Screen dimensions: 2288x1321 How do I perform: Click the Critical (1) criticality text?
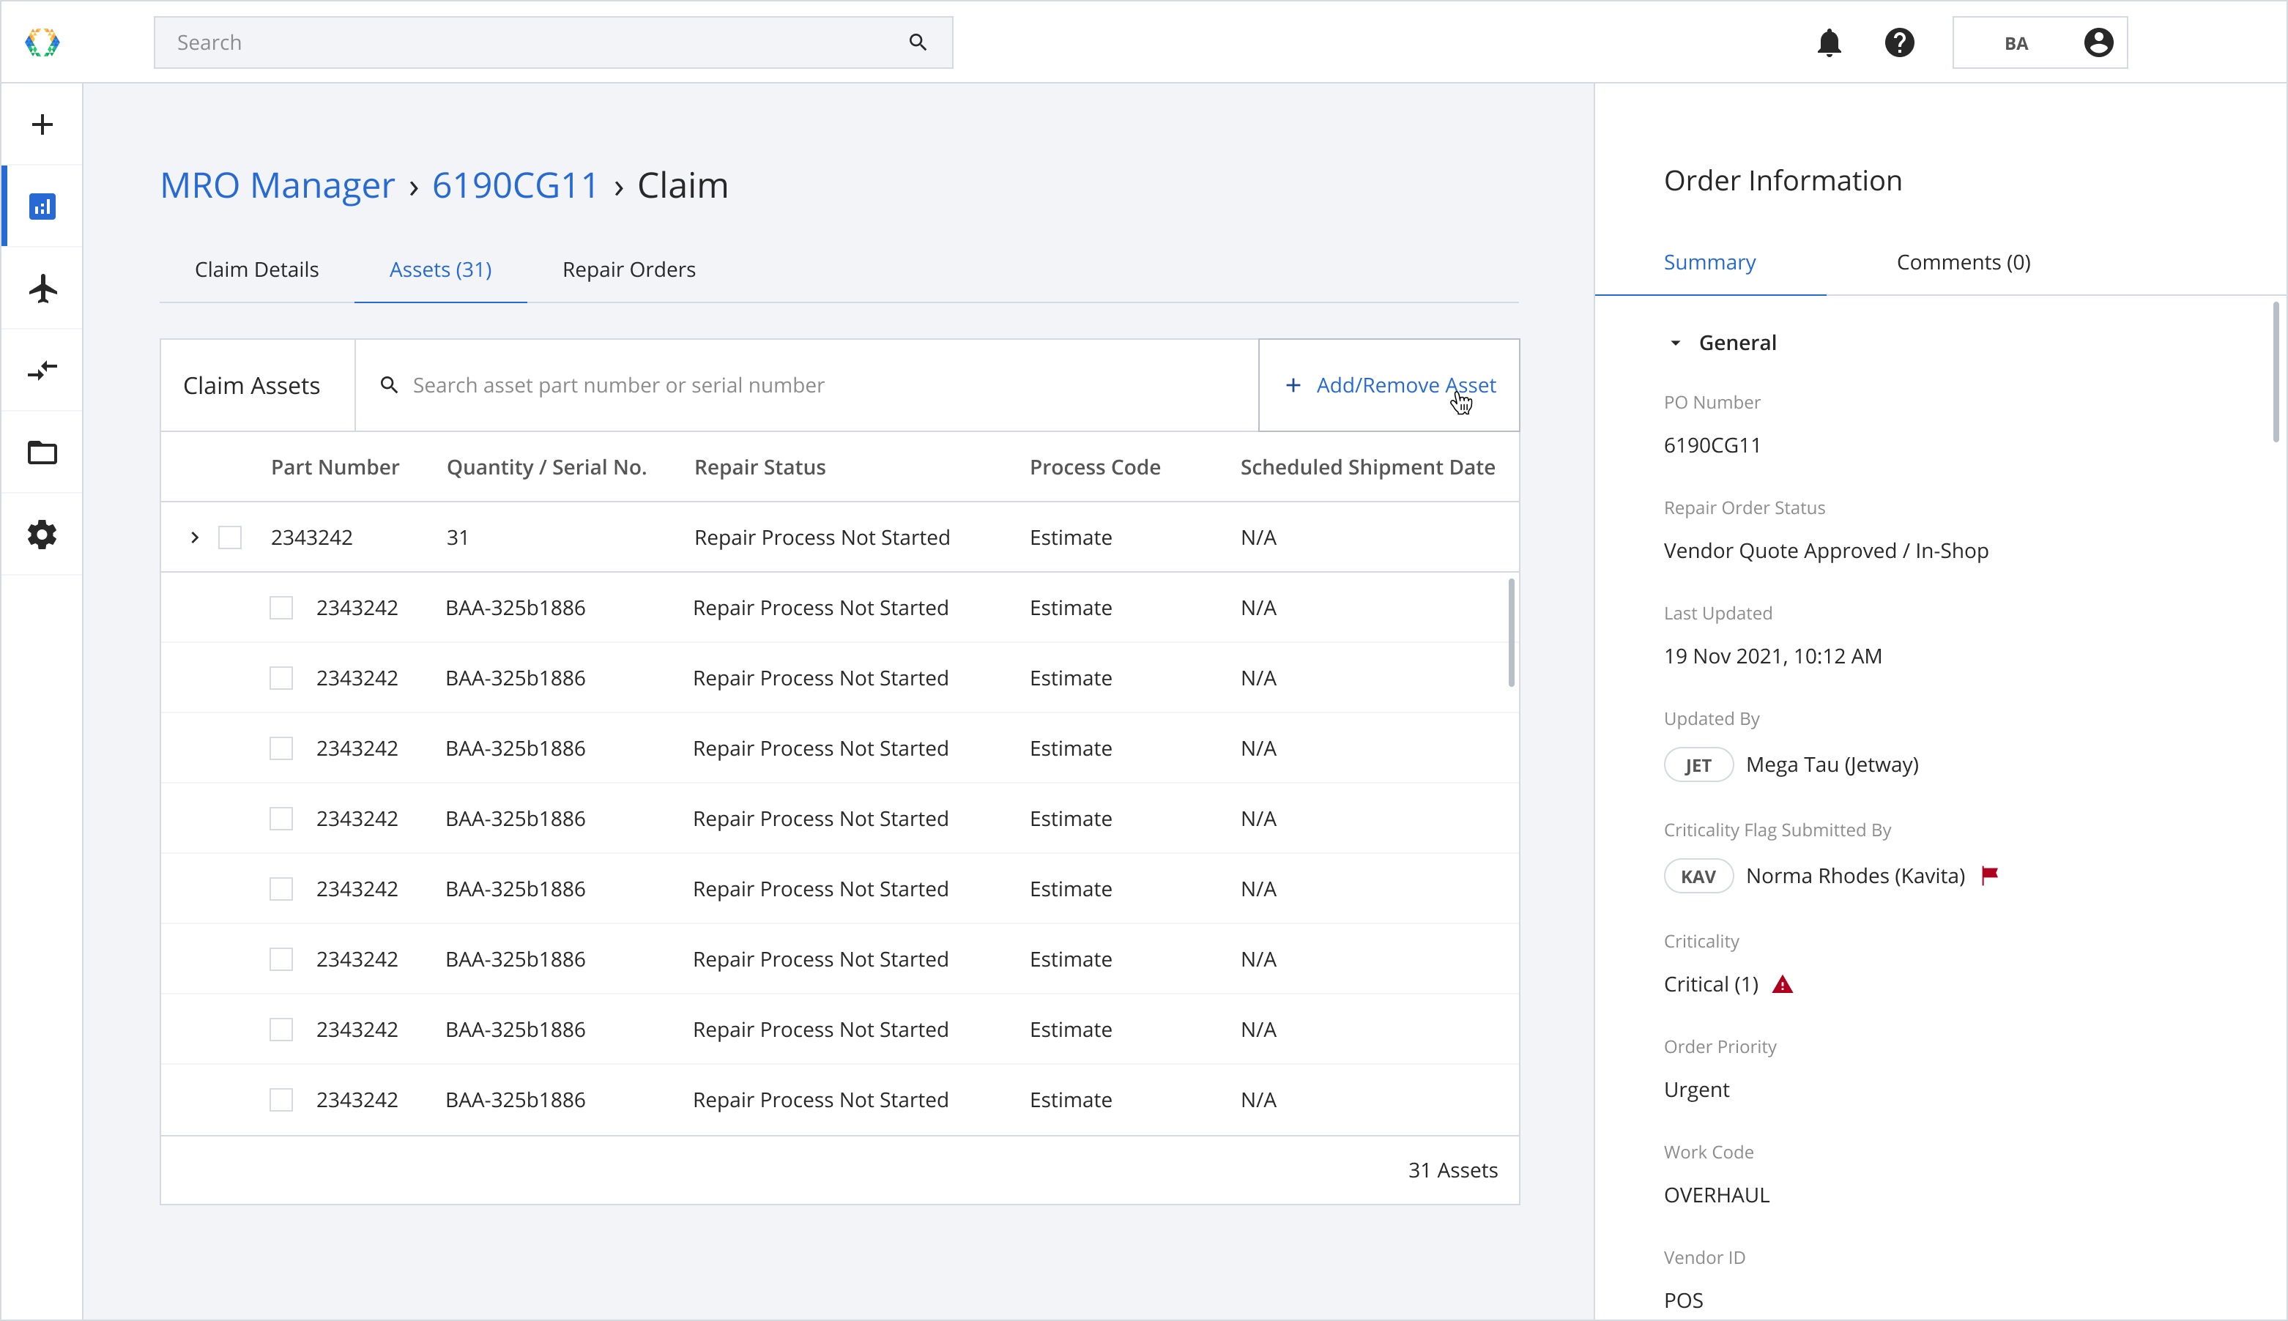[x=1711, y=984]
